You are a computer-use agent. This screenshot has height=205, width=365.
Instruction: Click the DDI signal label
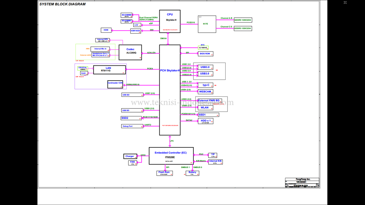click(x=152, y=30)
